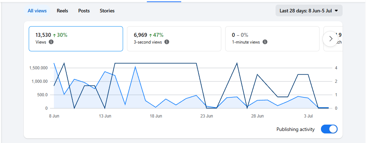Click the info icon beside Views

tap(51, 42)
